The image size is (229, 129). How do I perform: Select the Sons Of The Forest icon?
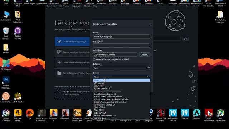[x=161, y=115]
